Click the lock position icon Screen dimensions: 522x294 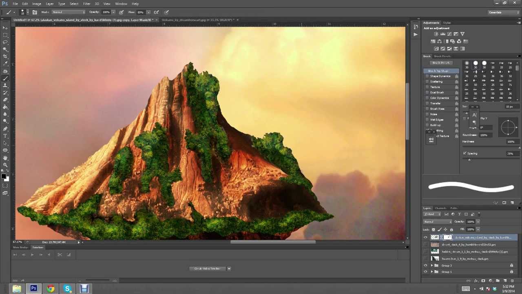click(x=445, y=229)
